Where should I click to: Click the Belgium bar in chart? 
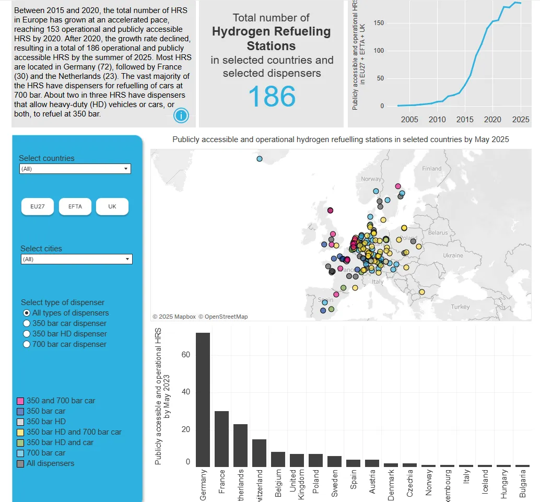[278, 459]
